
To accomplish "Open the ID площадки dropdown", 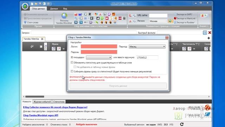I will (99, 58).
